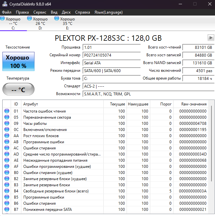This screenshot has height=216, width=215.
Task: Click the temperature display button
Action: click(18, 90)
